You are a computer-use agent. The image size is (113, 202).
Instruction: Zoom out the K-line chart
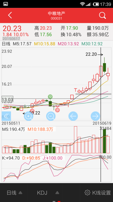point(51,116)
